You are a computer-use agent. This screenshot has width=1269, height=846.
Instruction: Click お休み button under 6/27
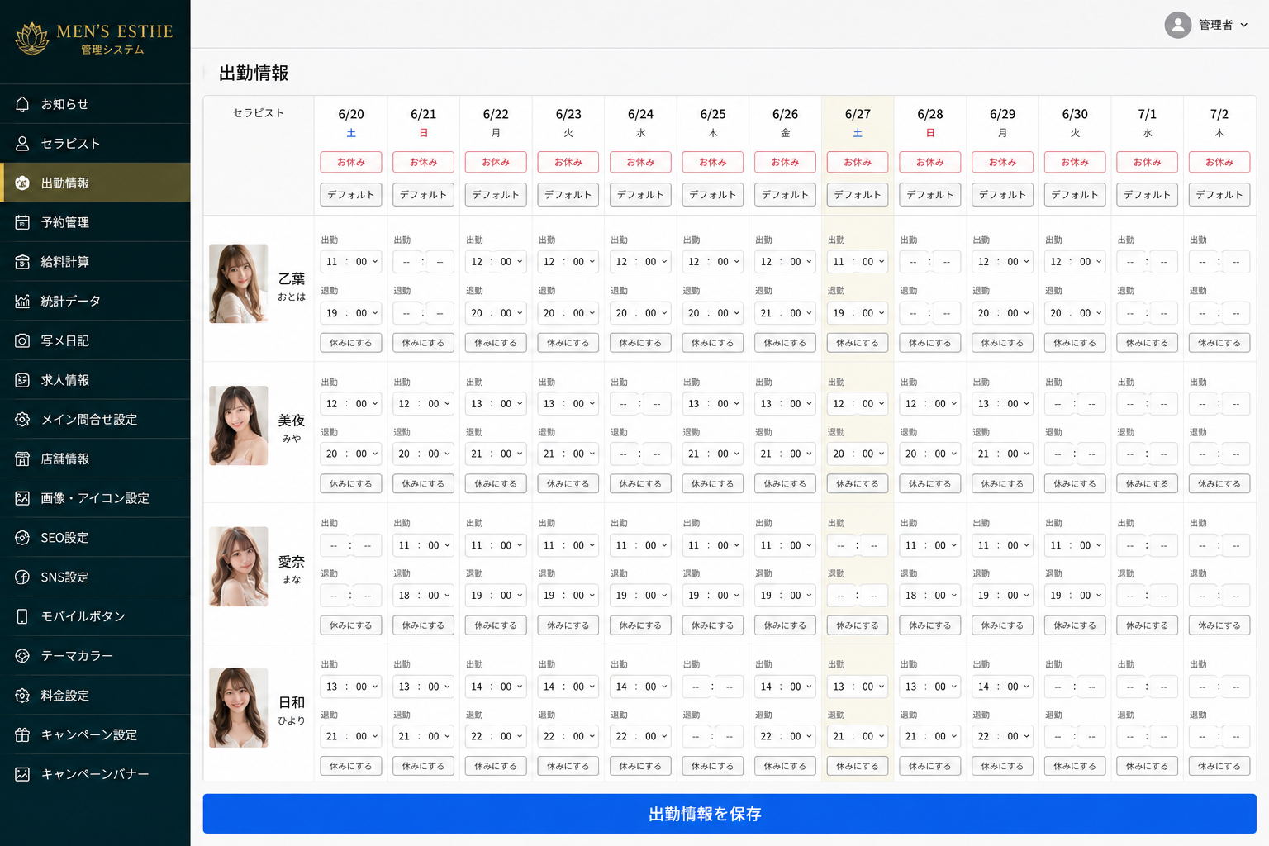[858, 162]
